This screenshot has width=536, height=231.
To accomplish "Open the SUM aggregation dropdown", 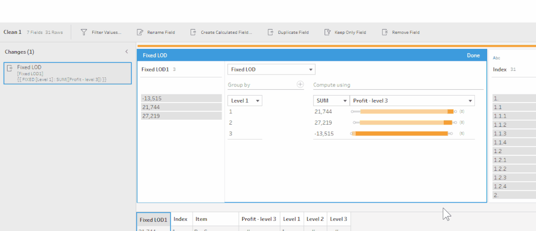I will [x=331, y=100].
